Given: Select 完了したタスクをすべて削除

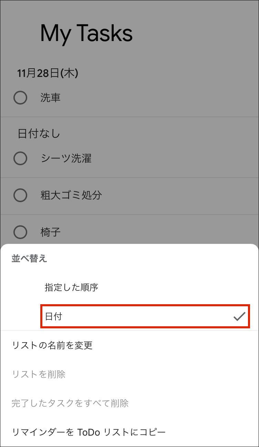Looking at the screenshot, I should [x=70, y=403].
